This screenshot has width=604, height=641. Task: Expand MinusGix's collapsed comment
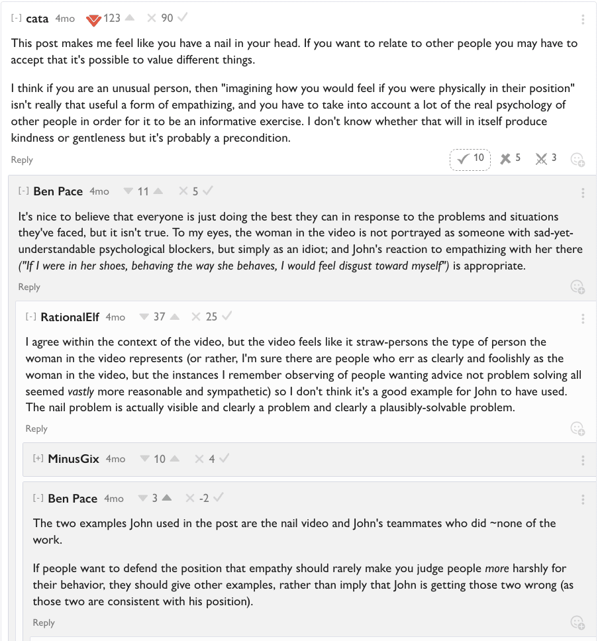click(x=38, y=459)
